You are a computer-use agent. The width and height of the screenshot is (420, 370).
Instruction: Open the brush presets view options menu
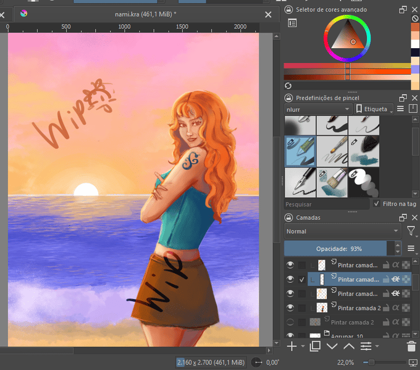(x=400, y=109)
